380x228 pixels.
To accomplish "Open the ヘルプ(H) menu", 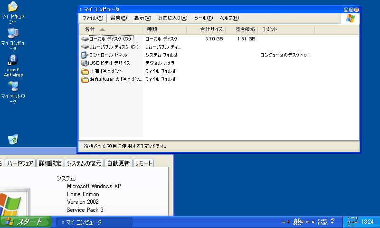I will click(x=229, y=18).
